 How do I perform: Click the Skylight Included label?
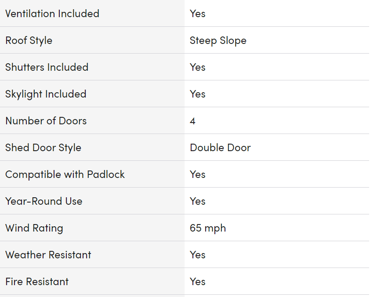pyautogui.click(x=46, y=94)
